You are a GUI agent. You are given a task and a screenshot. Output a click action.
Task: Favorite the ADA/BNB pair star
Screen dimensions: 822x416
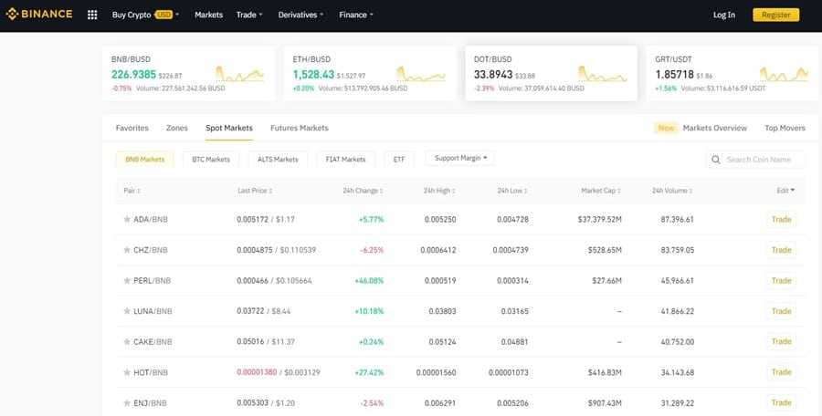127,220
